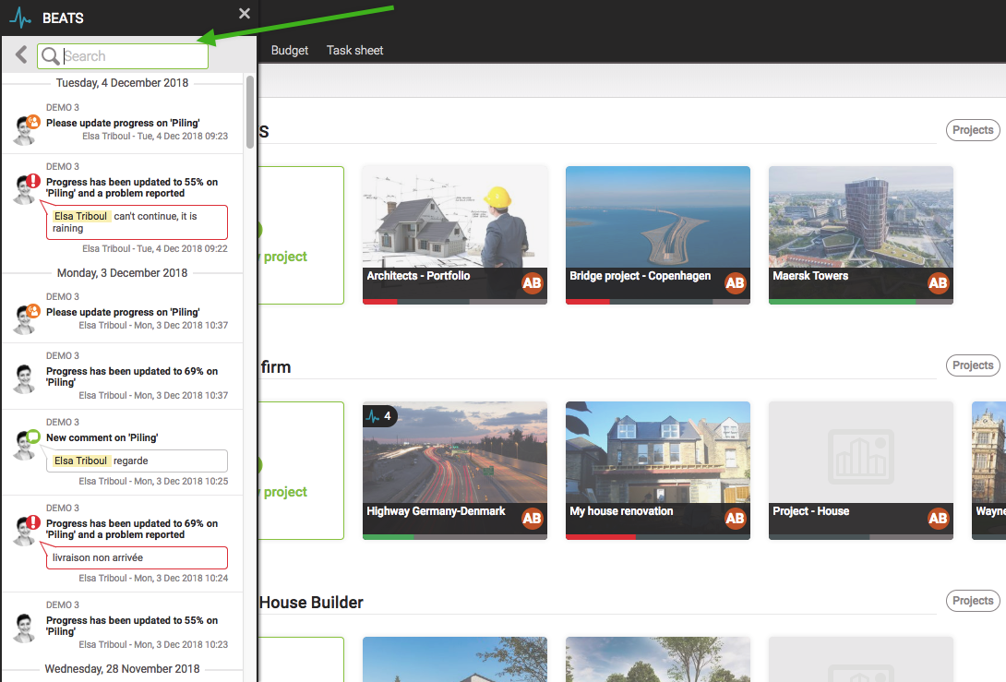This screenshot has width=1006, height=682.
Task: Click AB badge on Bridge project - Copenhagen
Action: point(736,283)
